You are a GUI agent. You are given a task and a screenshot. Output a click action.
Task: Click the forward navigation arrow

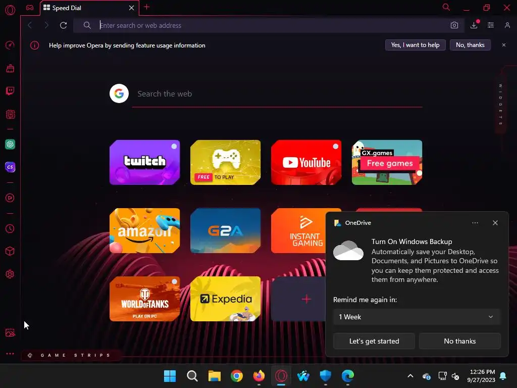(x=46, y=25)
